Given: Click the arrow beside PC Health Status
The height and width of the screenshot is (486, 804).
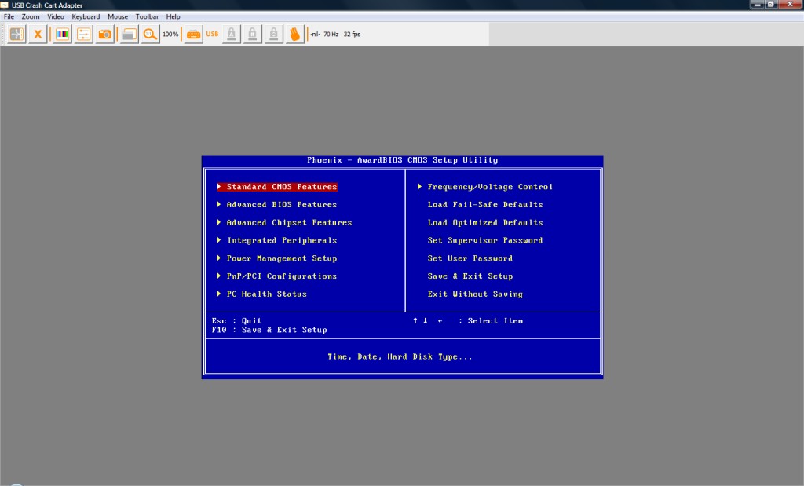Looking at the screenshot, I should coord(219,294).
